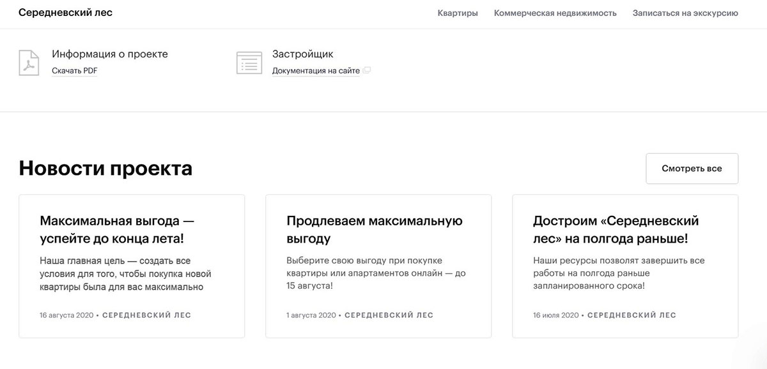767x369 pixels.
Task: Open news card Максимальная выгода — успейте до конца лета
Action: (x=132, y=266)
